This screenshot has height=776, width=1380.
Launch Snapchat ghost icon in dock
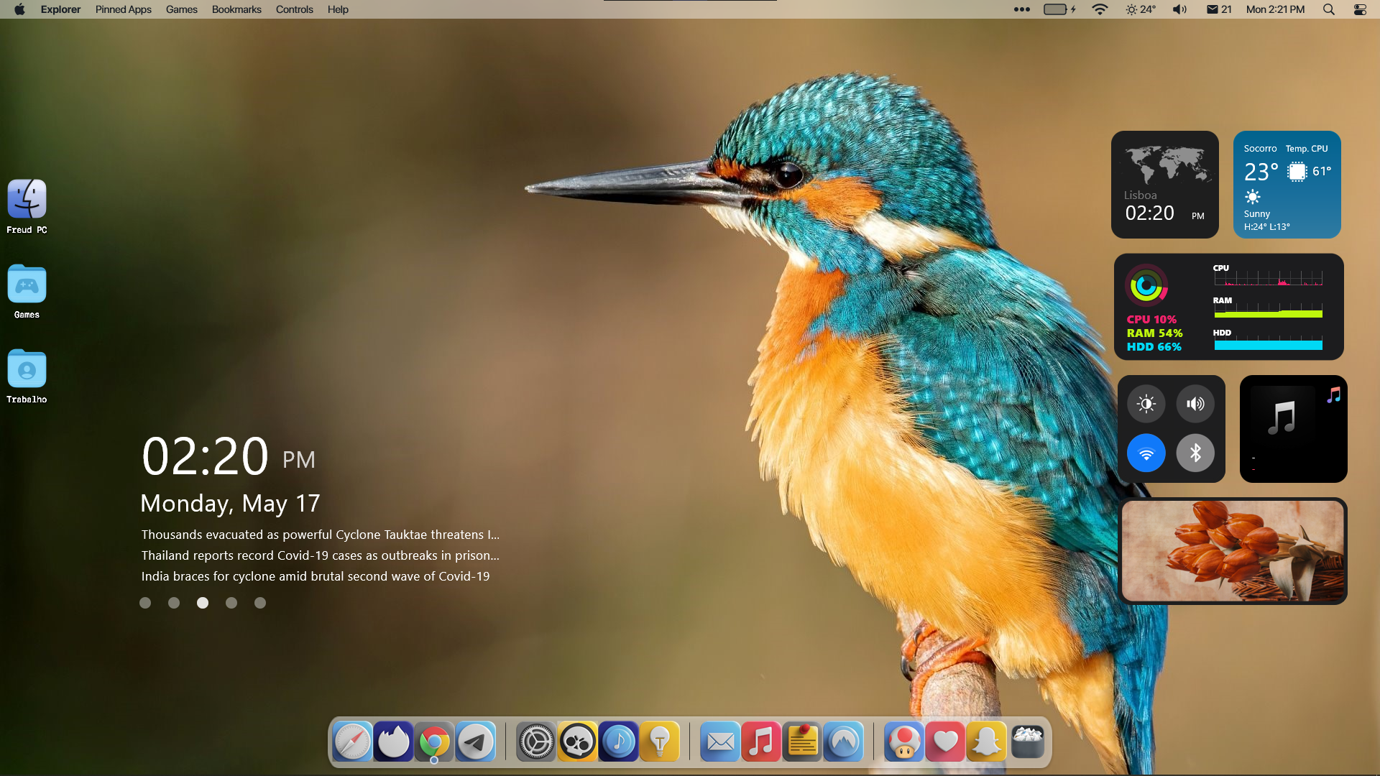tap(986, 742)
